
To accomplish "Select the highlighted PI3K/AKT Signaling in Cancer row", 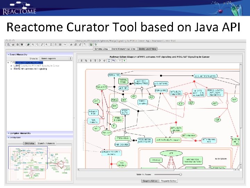I will 29,63.
